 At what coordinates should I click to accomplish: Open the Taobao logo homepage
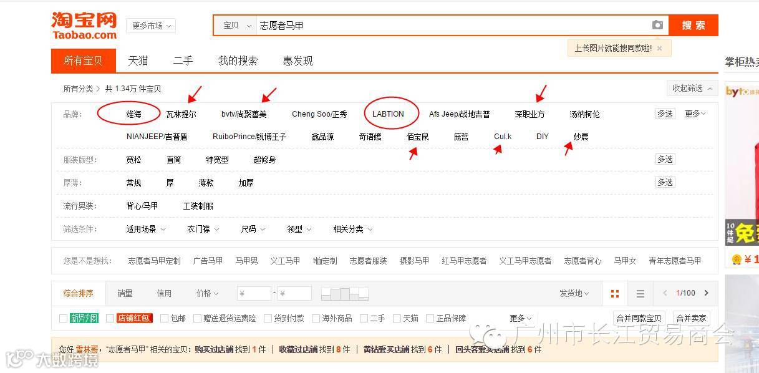coord(84,26)
